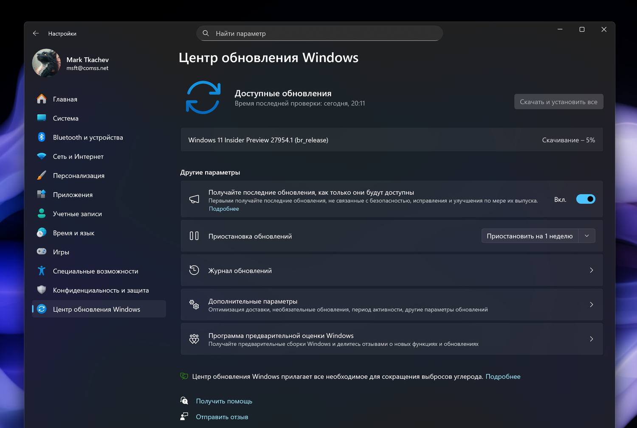Click Получить помощь link
The height and width of the screenshot is (428, 637).
coord(224,400)
